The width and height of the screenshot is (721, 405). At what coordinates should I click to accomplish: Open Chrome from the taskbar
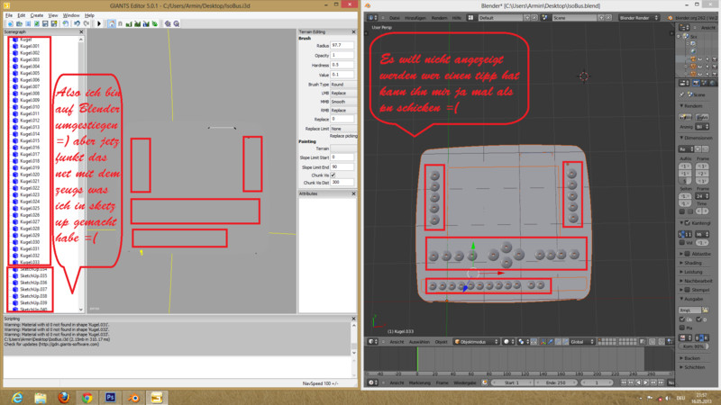(87, 398)
